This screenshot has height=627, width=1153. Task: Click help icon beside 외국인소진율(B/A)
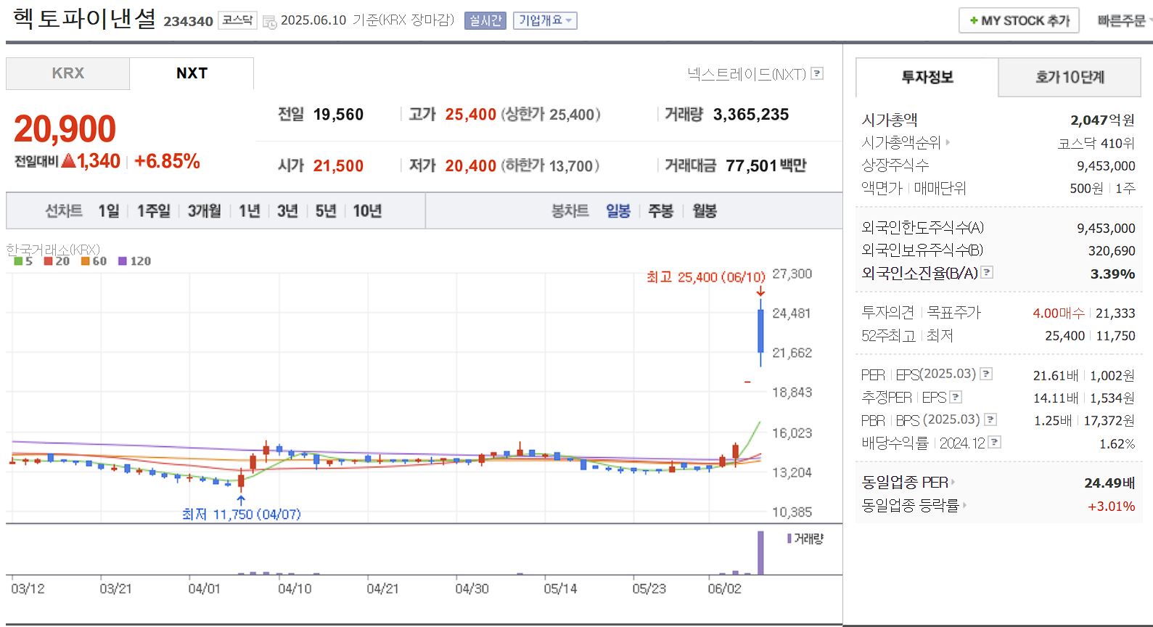pyautogui.click(x=987, y=272)
